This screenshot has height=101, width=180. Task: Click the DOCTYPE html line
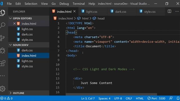pyautogui.click(x=80, y=23)
